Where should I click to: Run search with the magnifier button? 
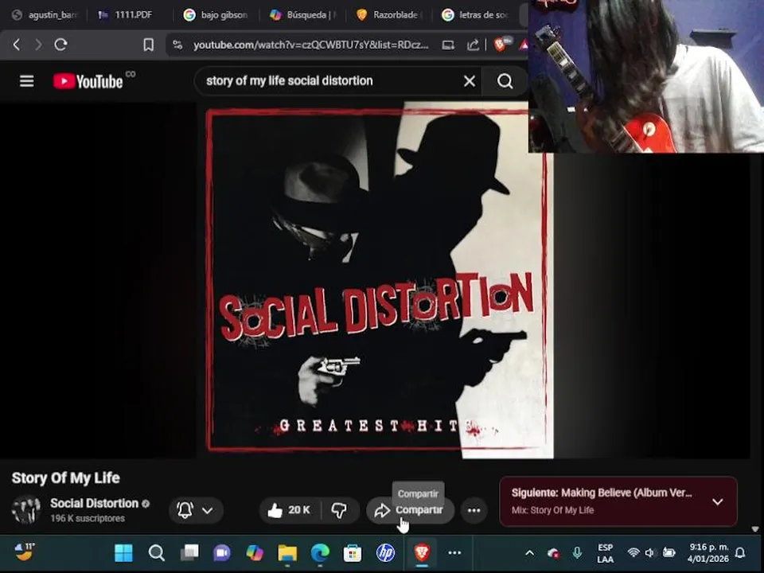(x=505, y=81)
